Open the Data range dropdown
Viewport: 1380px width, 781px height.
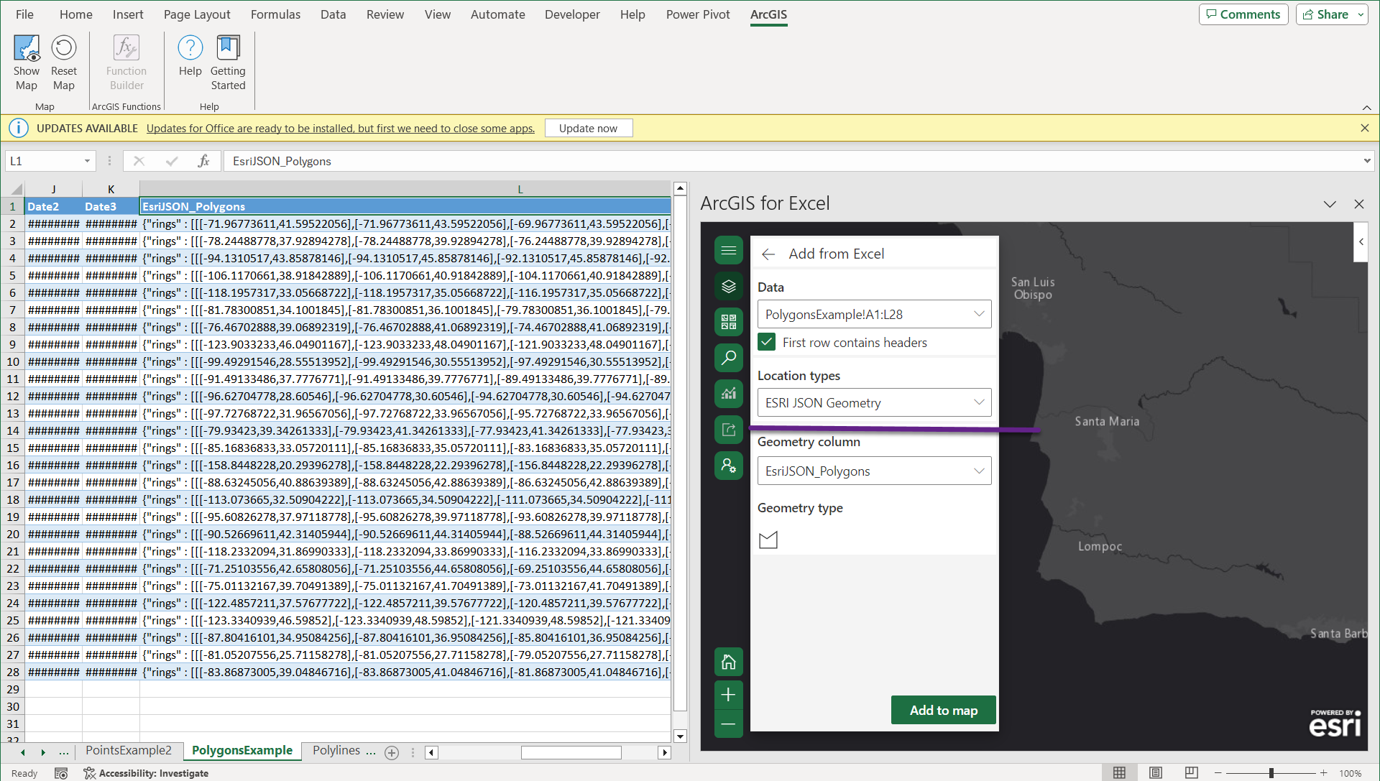(874, 314)
